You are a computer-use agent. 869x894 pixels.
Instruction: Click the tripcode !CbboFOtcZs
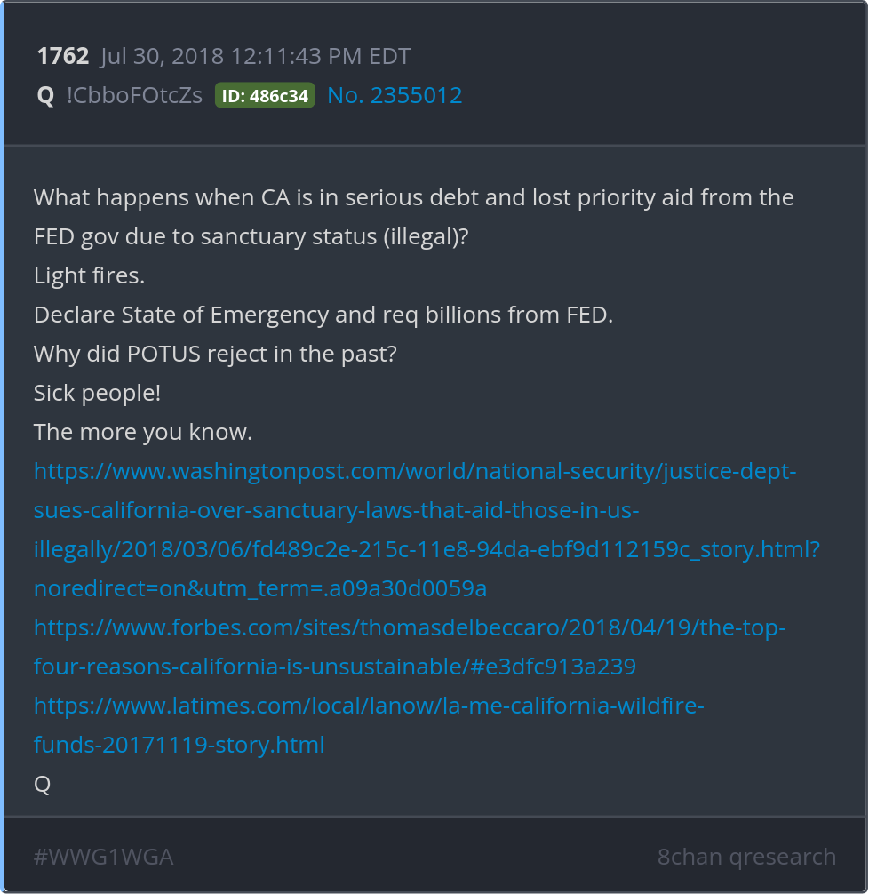pos(134,96)
